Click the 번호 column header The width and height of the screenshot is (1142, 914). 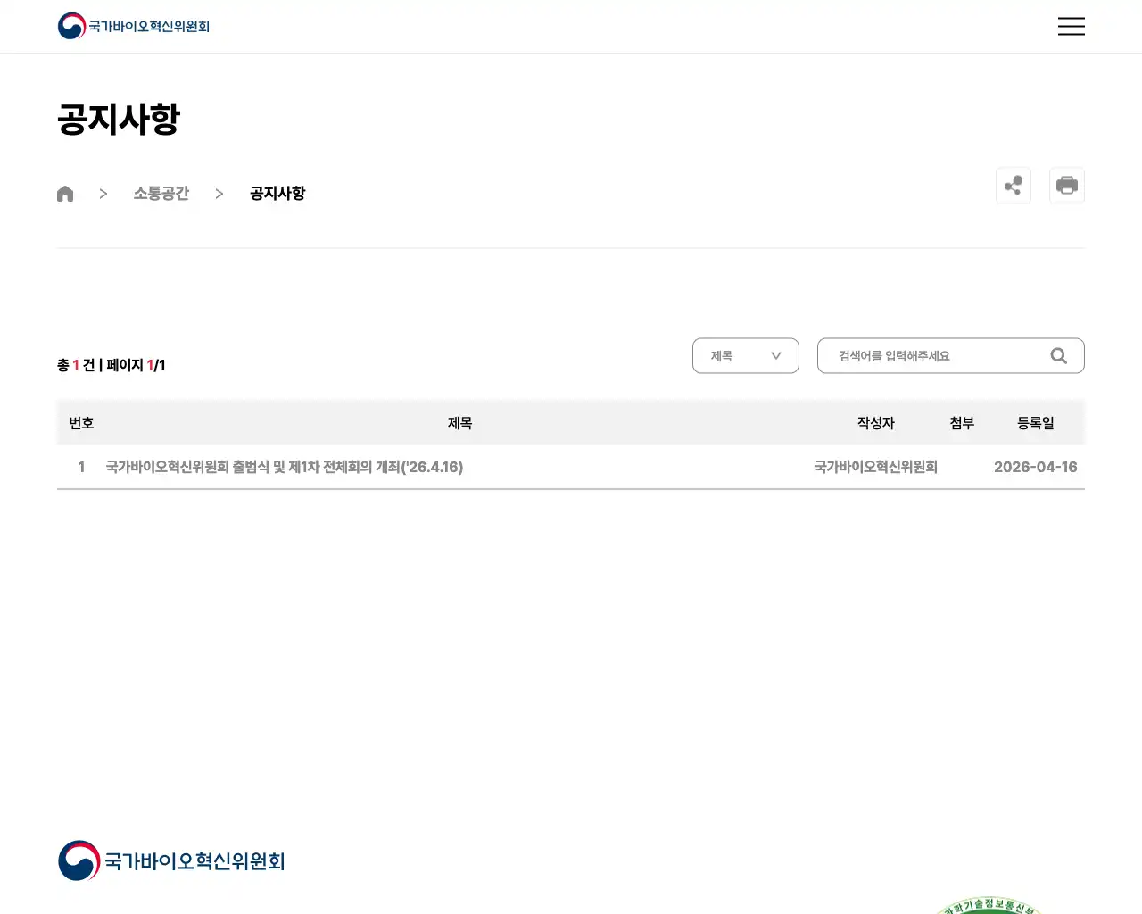coord(81,423)
